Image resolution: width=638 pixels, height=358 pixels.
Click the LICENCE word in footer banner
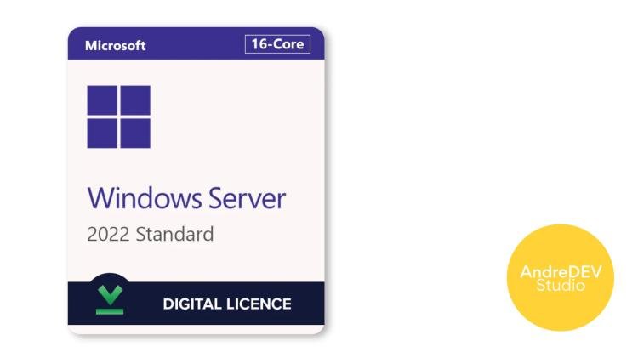pos(259,304)
